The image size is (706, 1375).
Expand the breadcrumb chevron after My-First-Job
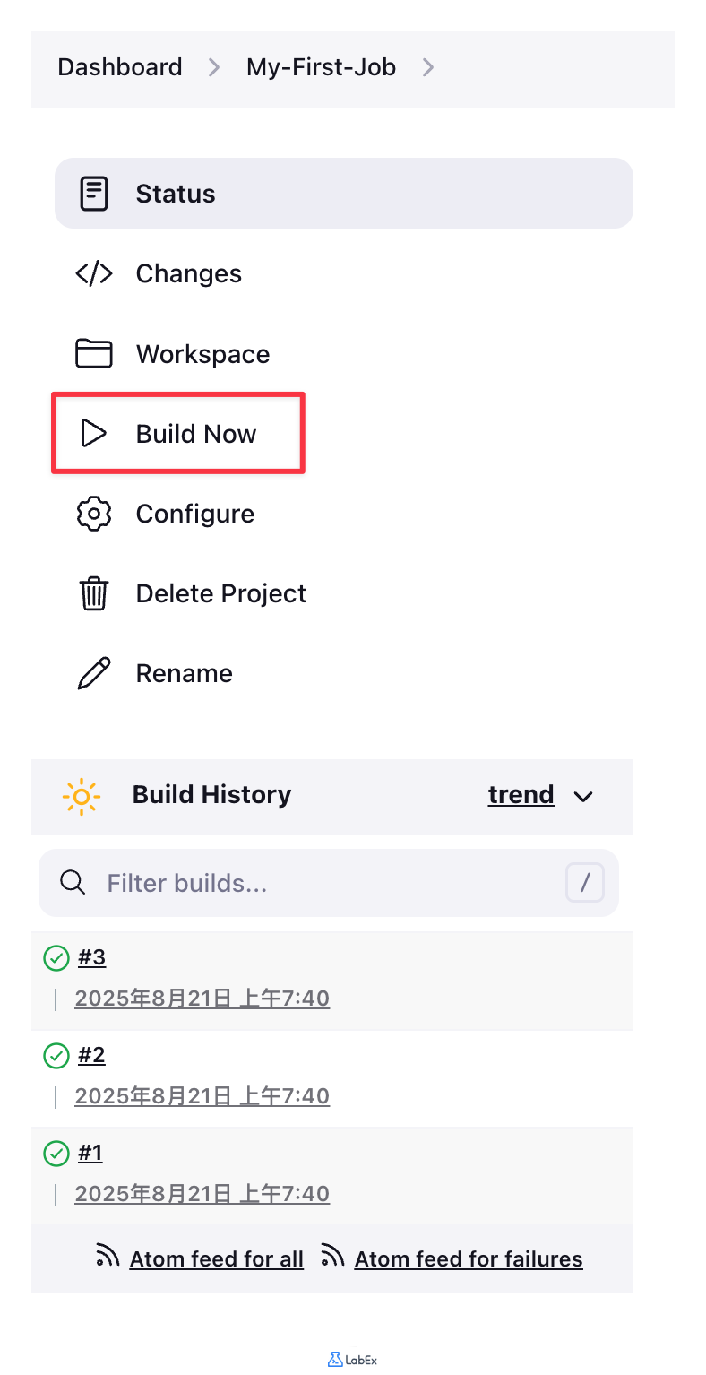[428, 66]
